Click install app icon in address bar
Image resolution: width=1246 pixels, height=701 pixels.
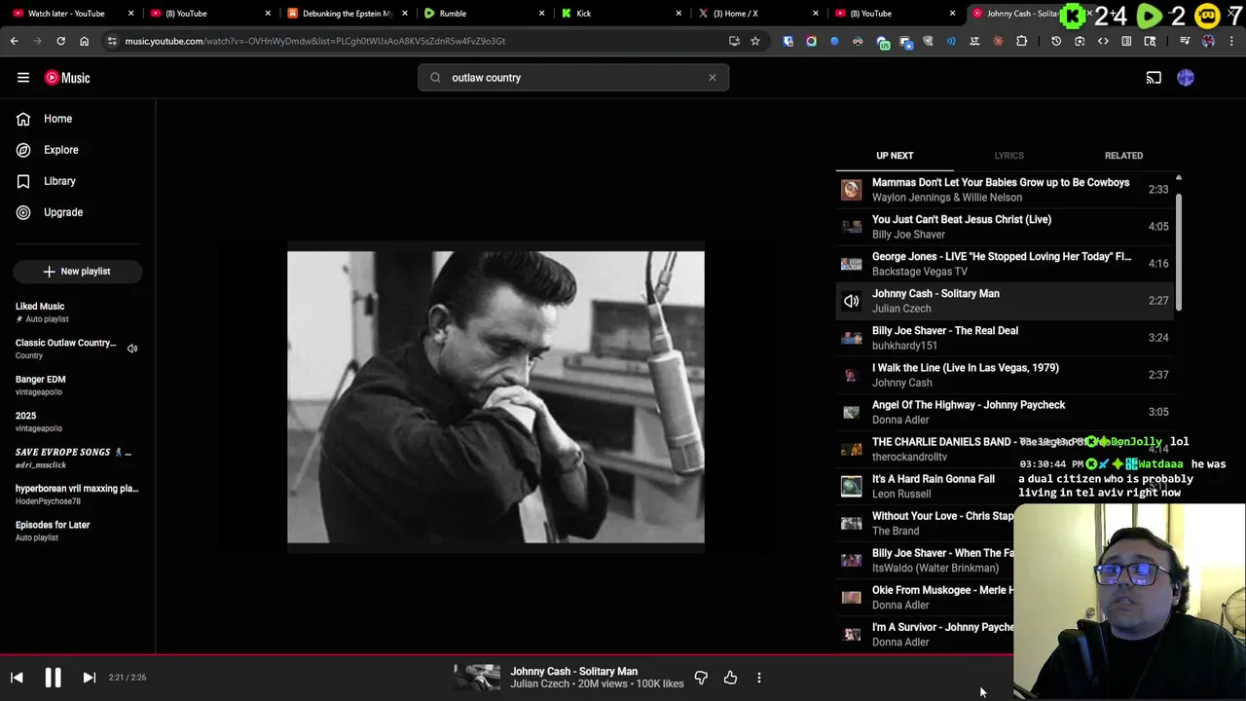[x=734, y=41]
